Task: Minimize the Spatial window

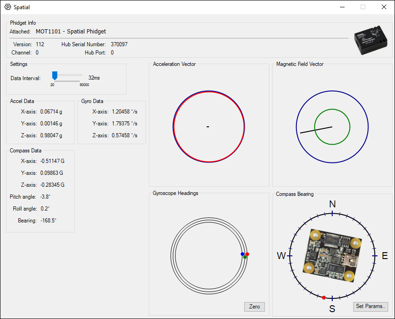Action: click(342, 7)
